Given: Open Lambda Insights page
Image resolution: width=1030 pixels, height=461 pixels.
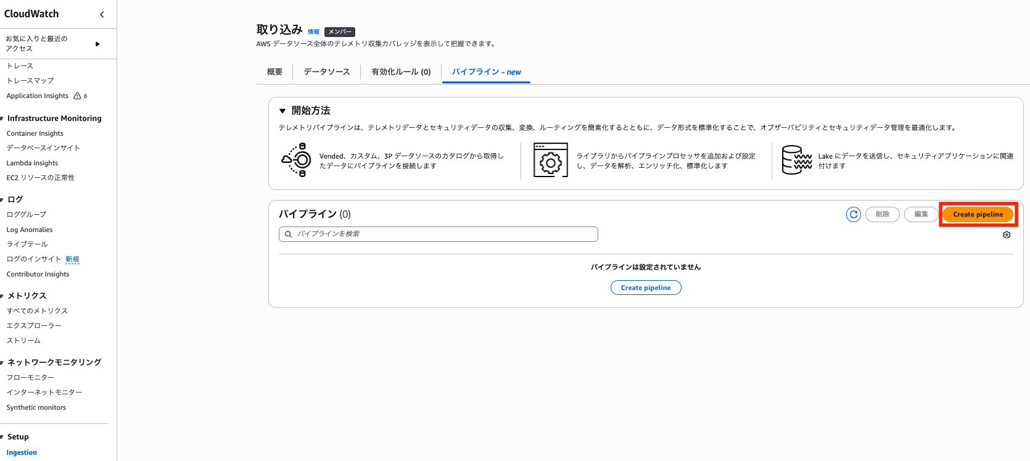Looking at the screenshot, I should [x=32, y=163].
